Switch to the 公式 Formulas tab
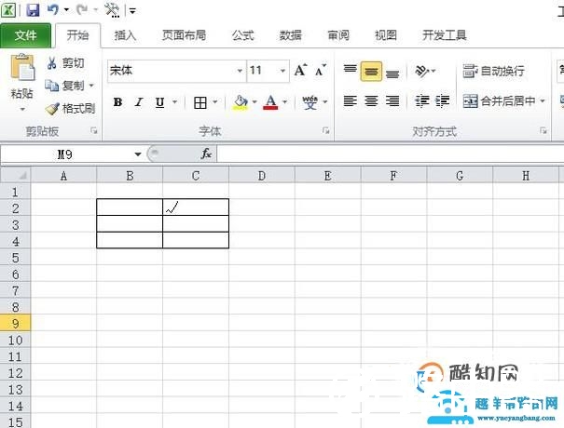 click(242, 35)
